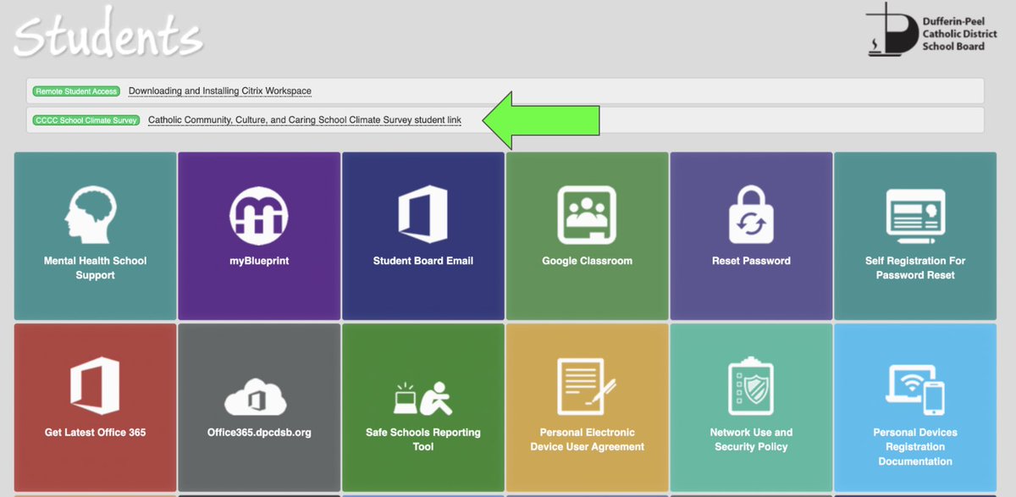The width and height of the screenshot is (1016, 497).
Task: Open Downloading and Installing Citrix Workspace link
Action: 220,91
